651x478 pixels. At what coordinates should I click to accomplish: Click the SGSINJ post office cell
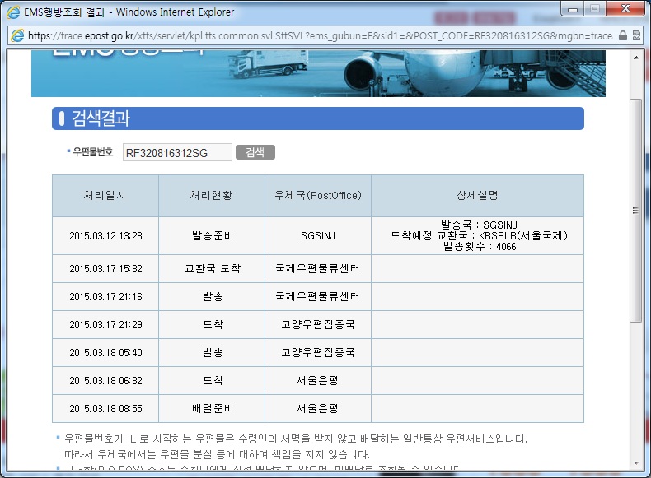coord(317,236)
